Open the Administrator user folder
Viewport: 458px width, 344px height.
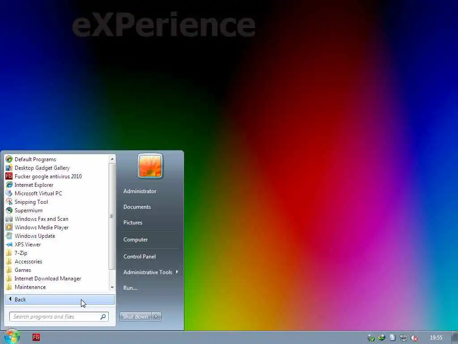[x=140, y=191]
